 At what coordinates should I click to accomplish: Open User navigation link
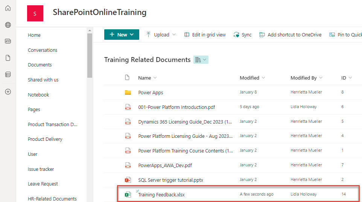click(x=33, y=154)
